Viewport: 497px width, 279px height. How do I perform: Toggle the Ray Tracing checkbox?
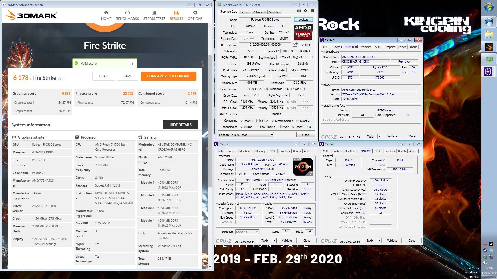click(x=258, y=127)
